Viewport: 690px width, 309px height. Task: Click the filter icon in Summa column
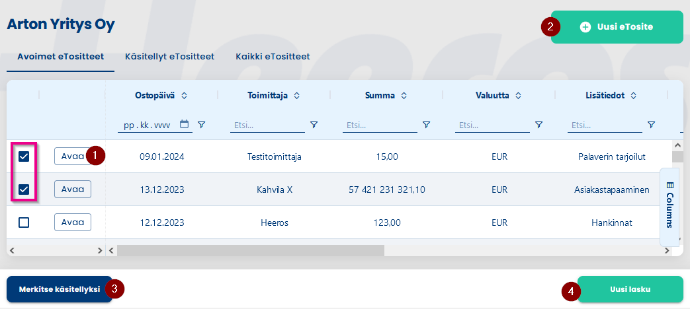click(426, 125)
